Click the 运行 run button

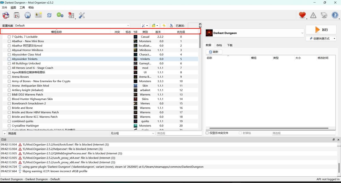click(x=321, y=29)
